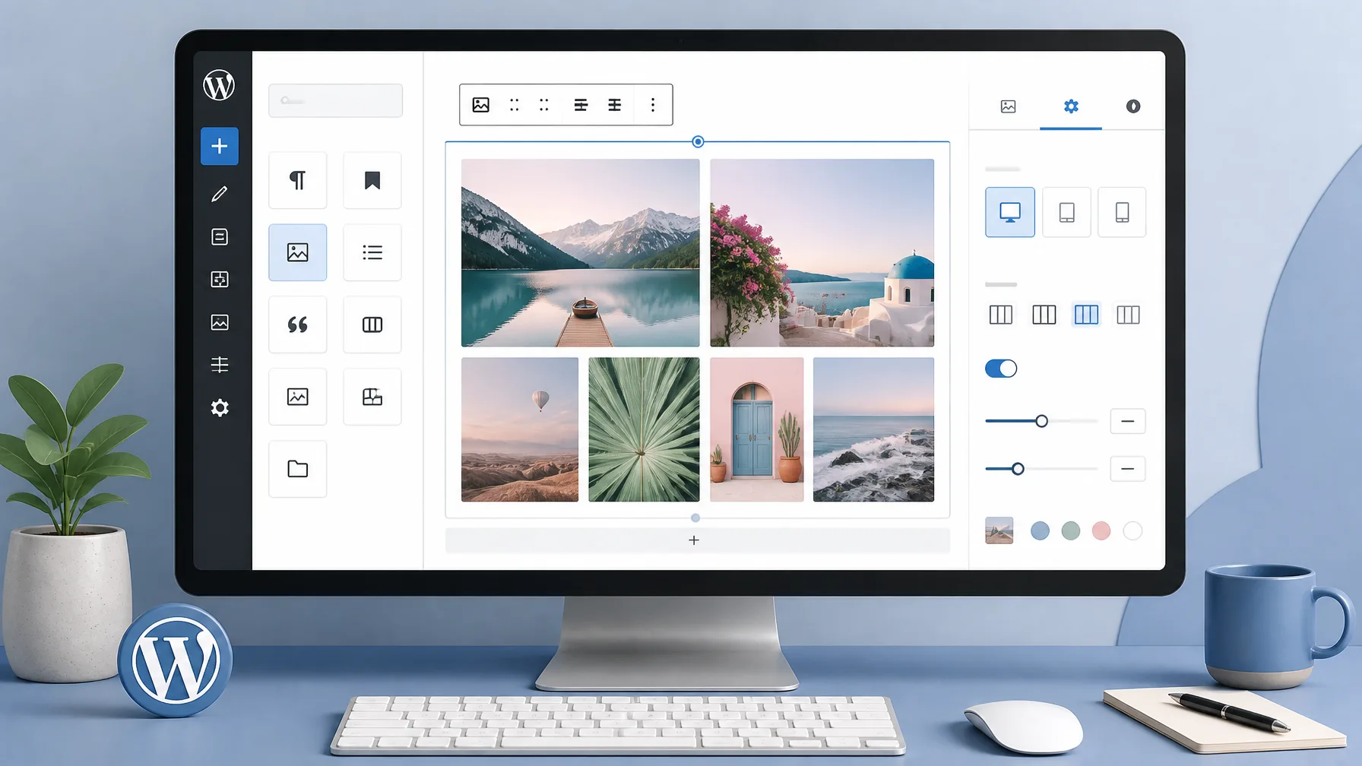The image size is (1362, 766).
Task: Select the highlighted Image block tile
Action: point(298,252)
